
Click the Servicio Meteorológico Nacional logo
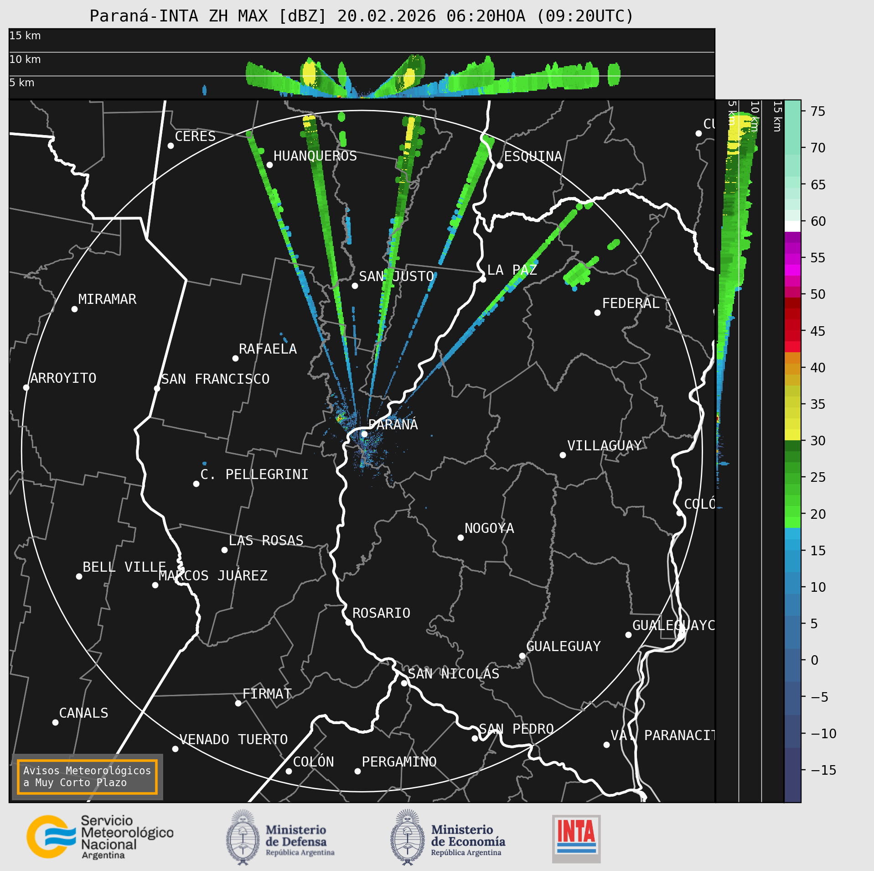click(100, 837)
